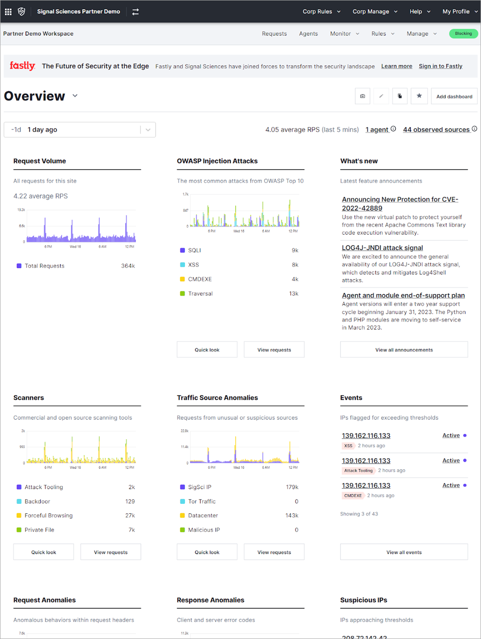Click View all announcements button
The width and height of the screenshot is (481, 639).
[x=404, y=350]
